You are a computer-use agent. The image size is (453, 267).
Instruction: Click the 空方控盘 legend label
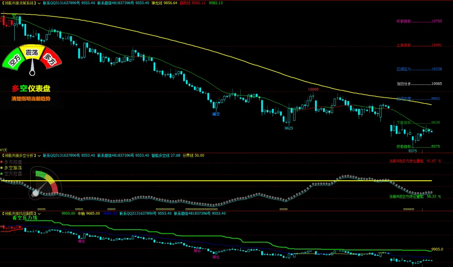tap(13, 174)
